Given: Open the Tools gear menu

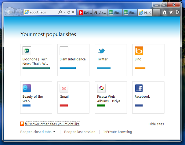Looking at the screenshot, I should pyautogui.click(x=178, y=12).
